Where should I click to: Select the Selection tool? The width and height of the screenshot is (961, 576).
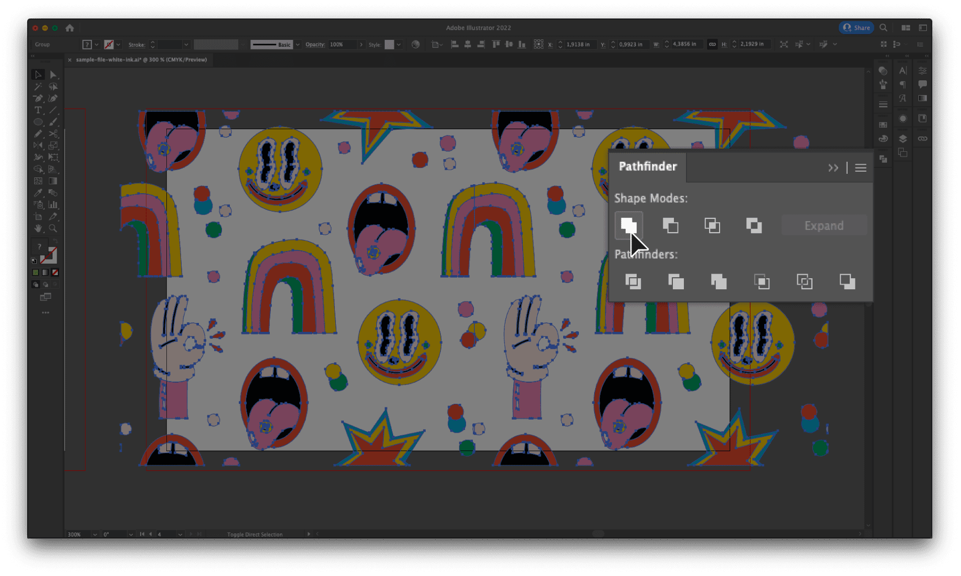point(38,75)
